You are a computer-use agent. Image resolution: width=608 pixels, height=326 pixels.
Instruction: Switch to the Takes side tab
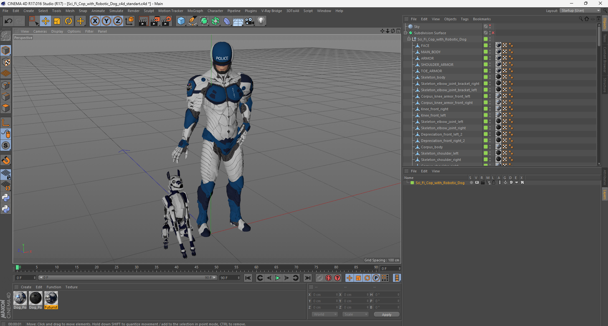[605, 38]
